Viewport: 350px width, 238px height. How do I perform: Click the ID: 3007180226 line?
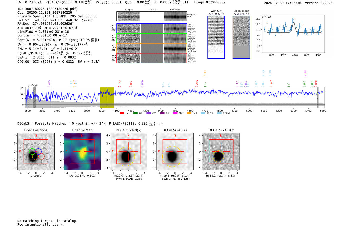tap(47, 9)
